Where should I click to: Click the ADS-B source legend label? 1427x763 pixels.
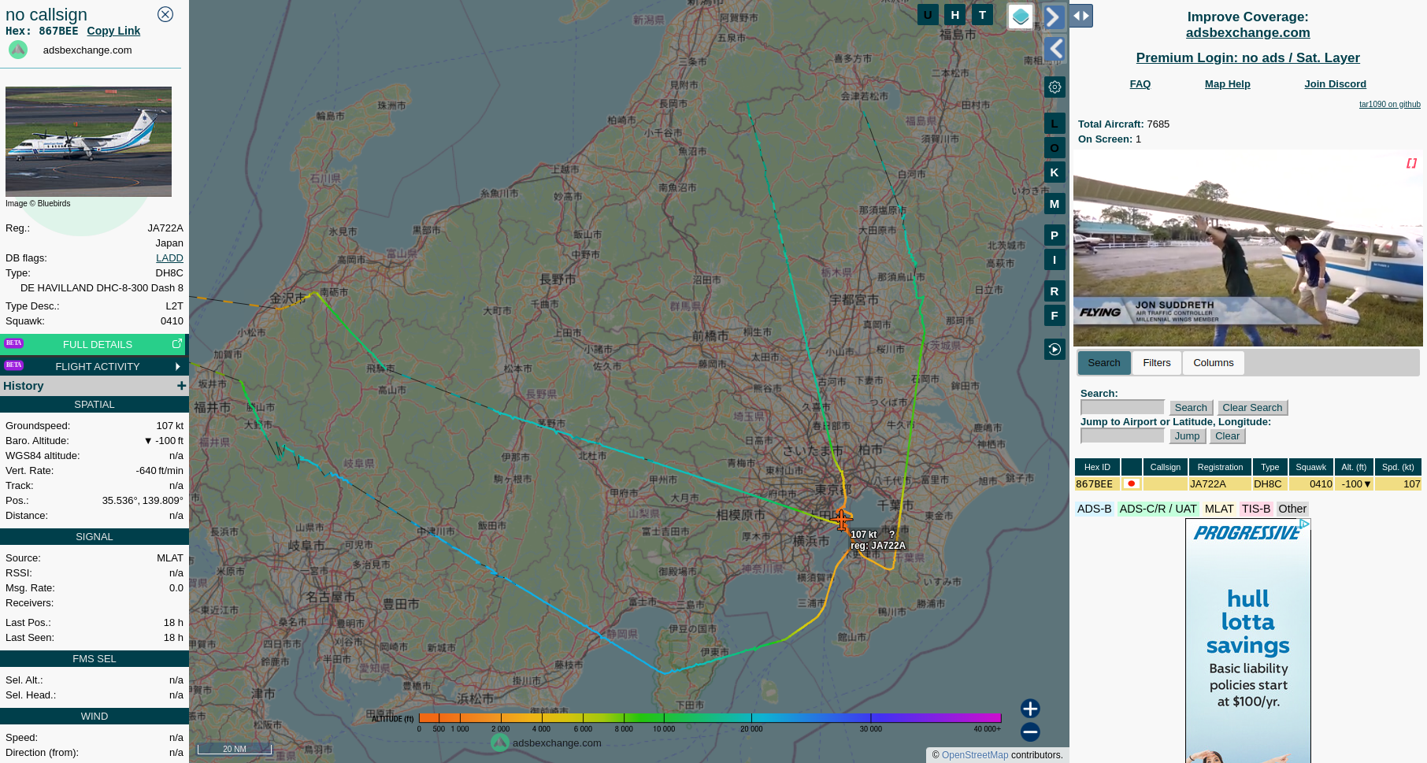tap(1094, 509)
